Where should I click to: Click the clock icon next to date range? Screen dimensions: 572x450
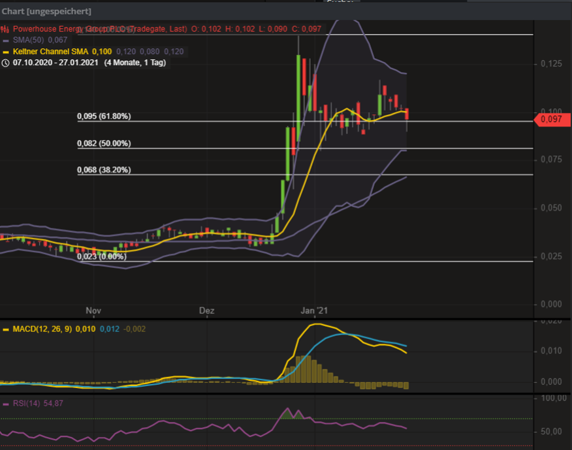6,63
